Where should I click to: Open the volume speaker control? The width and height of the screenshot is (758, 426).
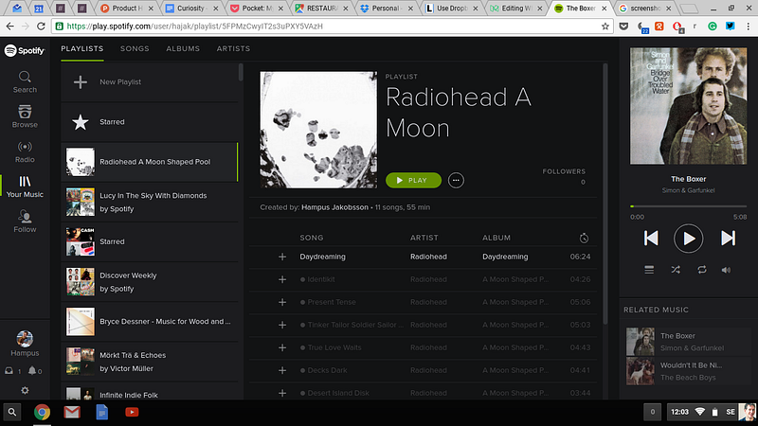point(726,270)
